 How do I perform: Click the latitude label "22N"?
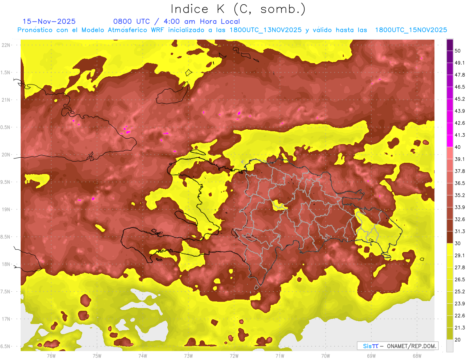point(6,45)
